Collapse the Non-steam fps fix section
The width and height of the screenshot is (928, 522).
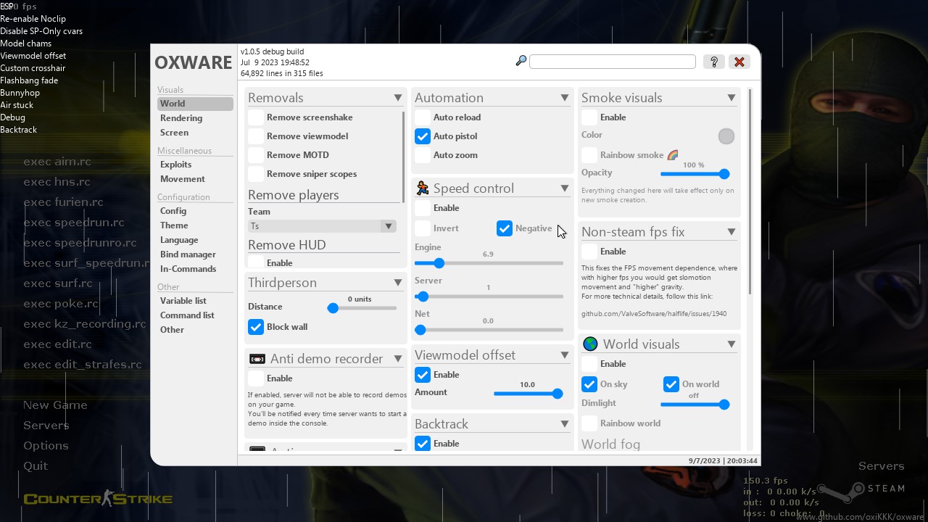[732, 232]
